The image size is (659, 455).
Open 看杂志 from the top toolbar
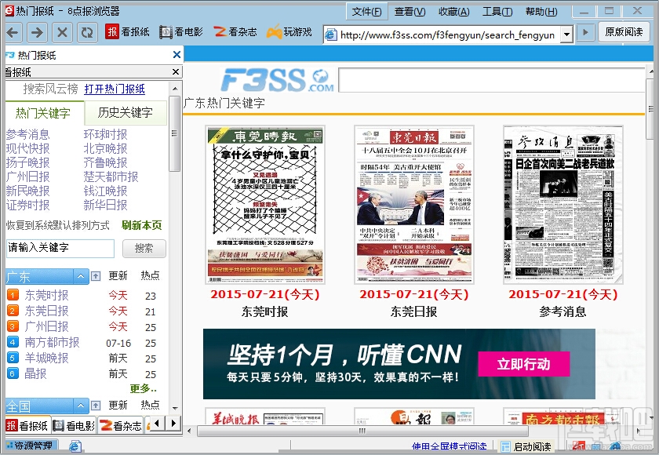(x=235, y=32)
